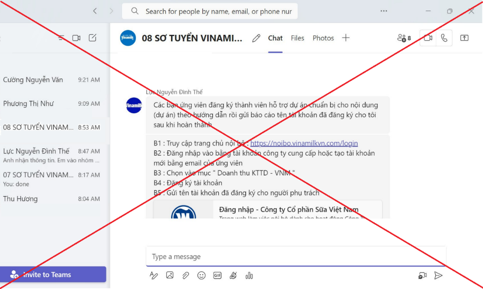Click the search people field
This screenshot has width=483, height=289.
[210, 11]
